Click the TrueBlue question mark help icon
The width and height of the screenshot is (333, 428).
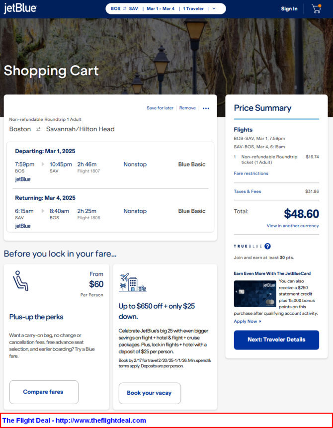pyautogui.click(x=267, y=246)
